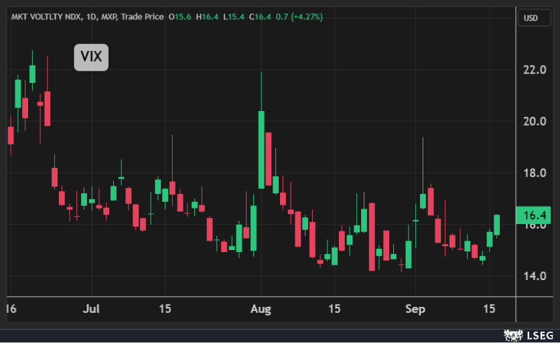560x343 pixels.
Task: Click the Aug label on time axis
Action: coord(260,309)
